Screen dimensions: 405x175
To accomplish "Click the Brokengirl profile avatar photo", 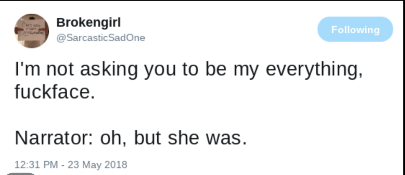I will pyautogui.click(x=32, y=31).
